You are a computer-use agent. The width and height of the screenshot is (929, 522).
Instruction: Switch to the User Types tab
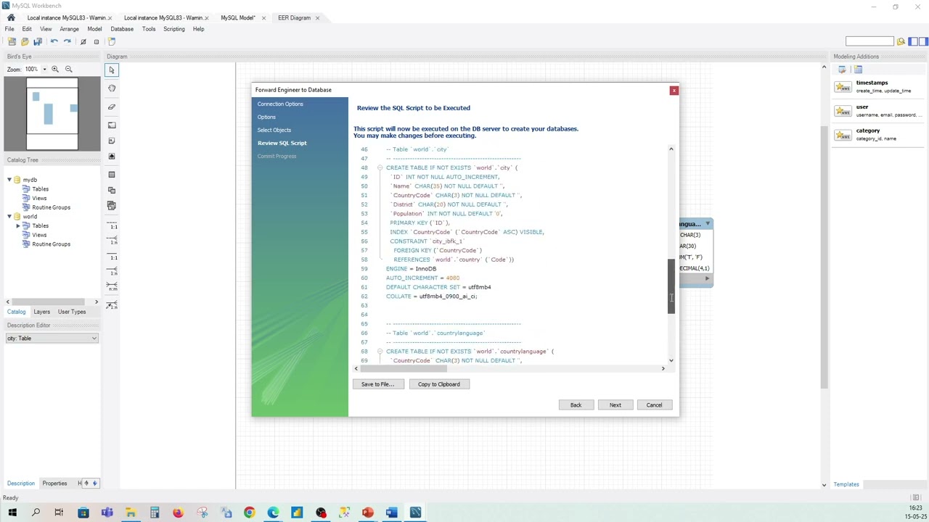pos(72,312)
